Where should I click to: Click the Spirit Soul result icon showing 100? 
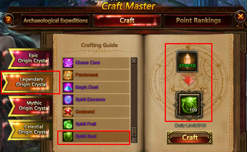click(189, 105)
